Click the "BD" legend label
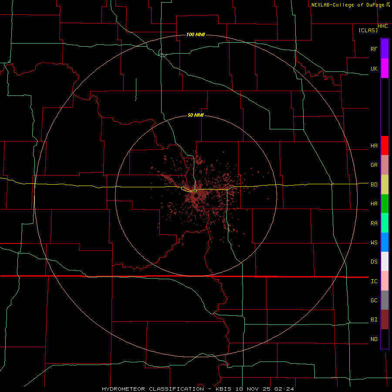 pos(374,185)
